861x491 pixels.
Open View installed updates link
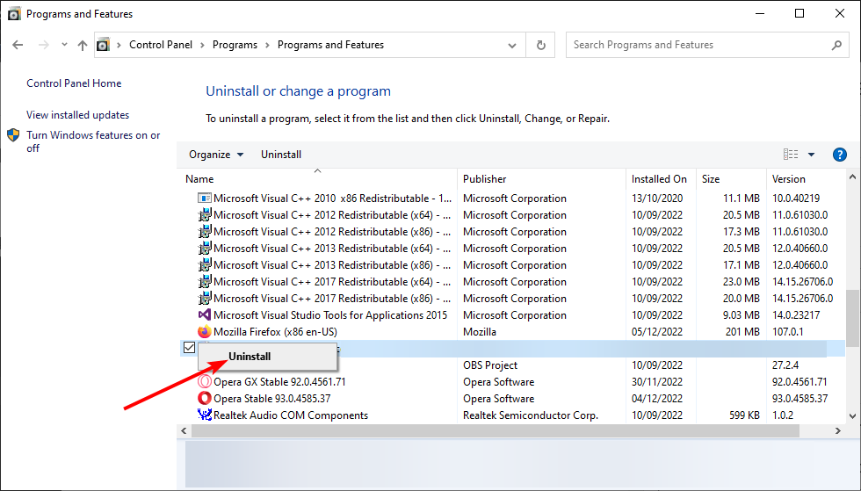pyautogui.click(x=78, y=115)
